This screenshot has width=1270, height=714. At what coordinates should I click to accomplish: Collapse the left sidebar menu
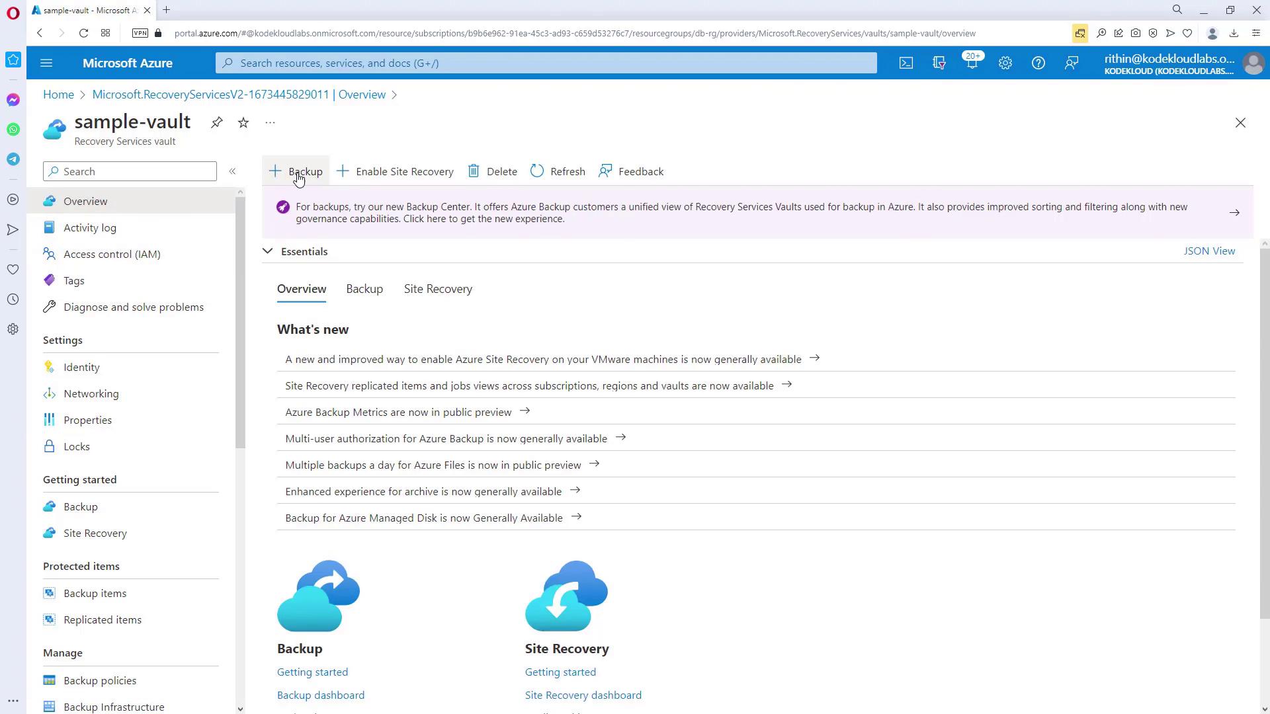tap(232, 171)
